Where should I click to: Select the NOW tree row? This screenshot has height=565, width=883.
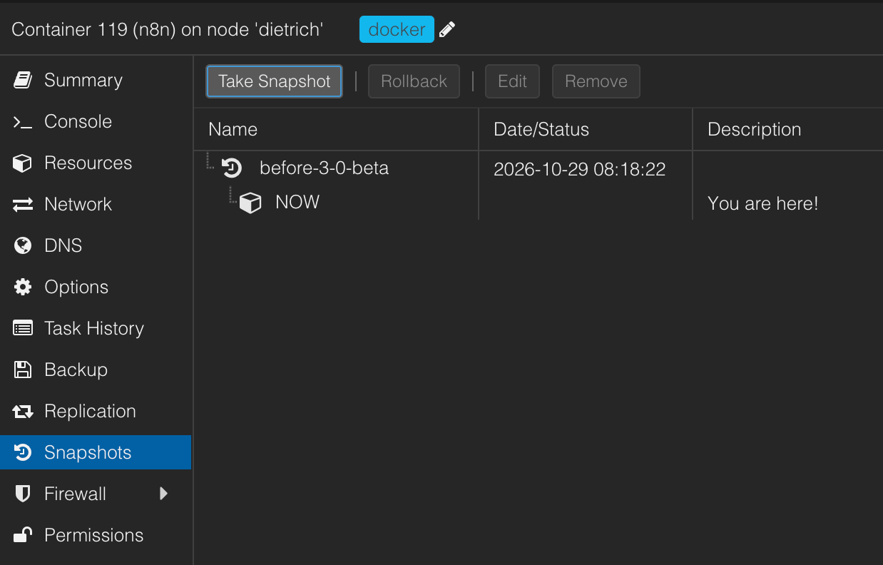pyautogui.click(x=539, y=203)
